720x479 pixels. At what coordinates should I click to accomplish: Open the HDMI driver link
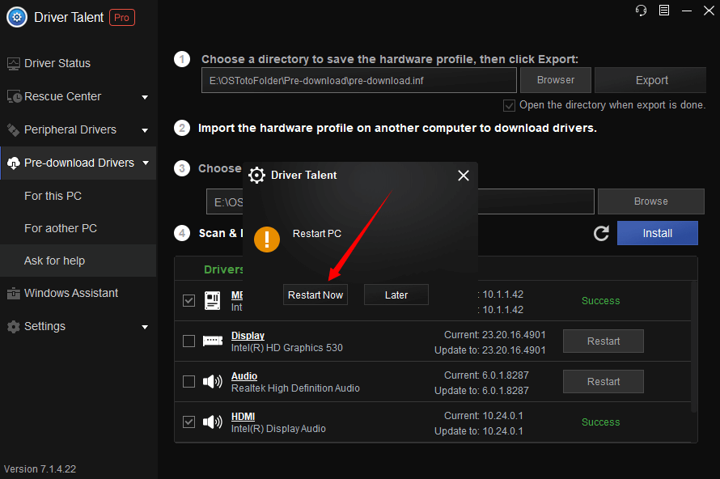click(243, 417)
